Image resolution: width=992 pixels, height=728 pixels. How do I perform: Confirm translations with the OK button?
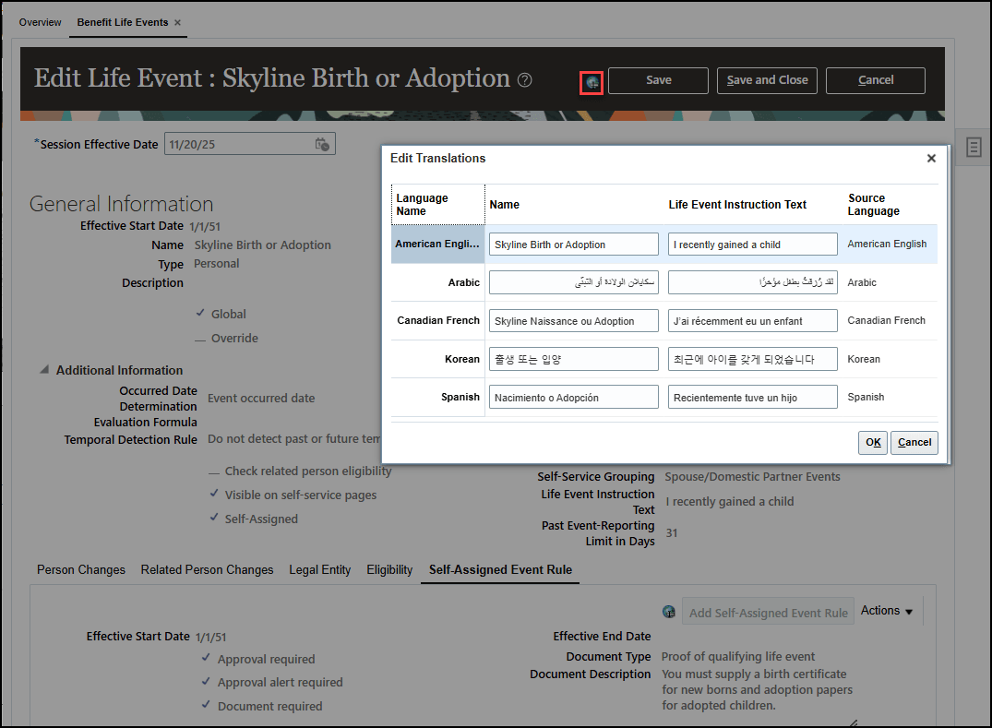point(872,442)
